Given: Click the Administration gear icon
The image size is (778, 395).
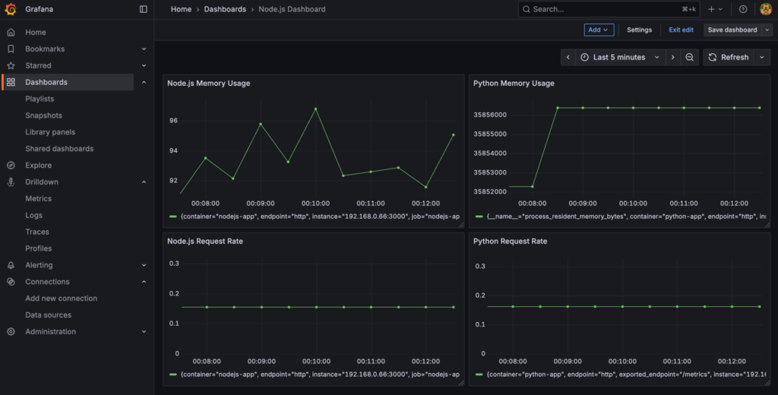Looking at the screenshot, I should coord(11,331).
